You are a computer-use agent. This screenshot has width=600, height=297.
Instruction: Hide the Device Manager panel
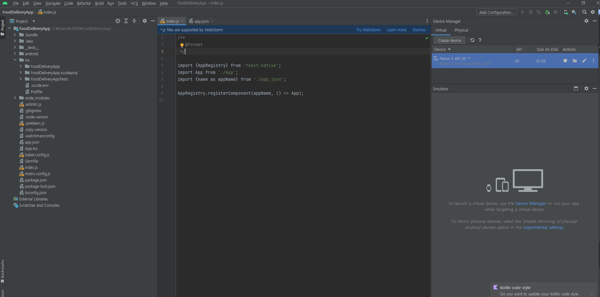point(595,21)
